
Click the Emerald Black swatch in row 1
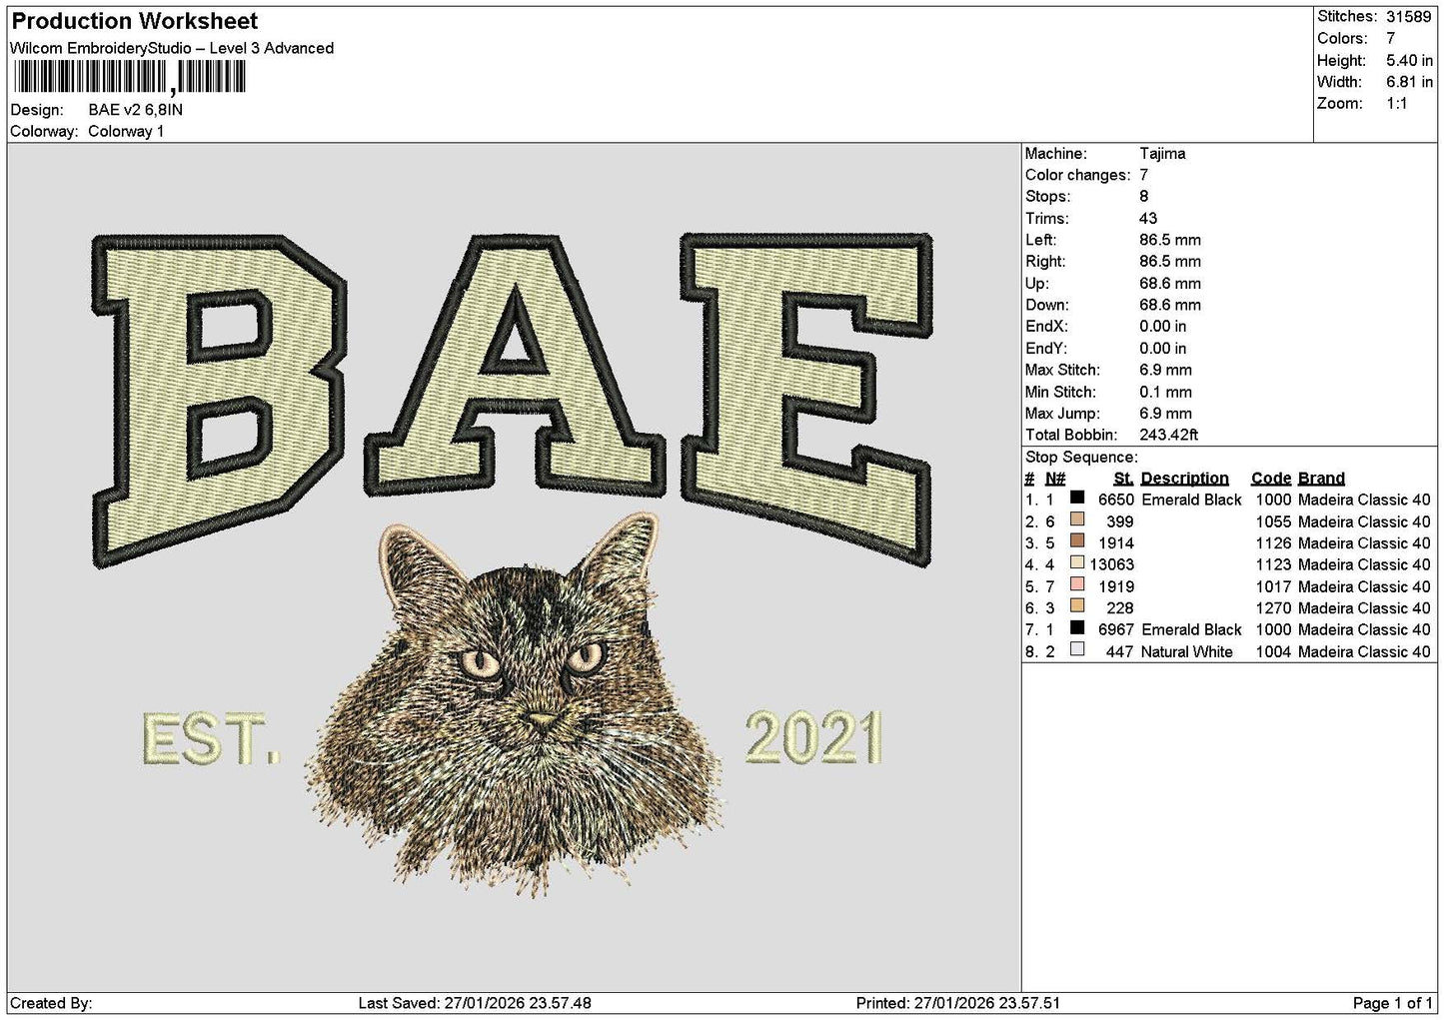click(1077, 498)
